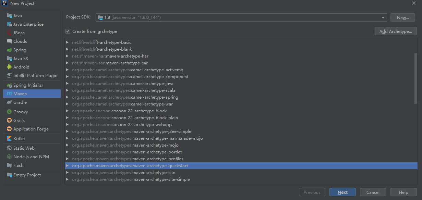Viewport: 422px width, 200px height.
Task: Expand the maven-archetype-quickstart entry
Action: (67, 166)
